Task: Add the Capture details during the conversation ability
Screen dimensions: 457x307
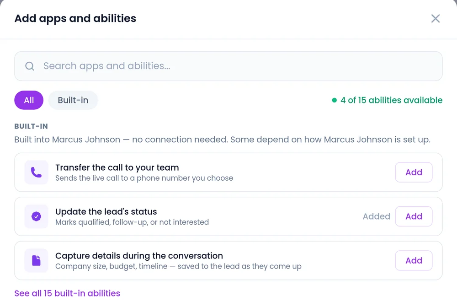Action: [414, 260]
